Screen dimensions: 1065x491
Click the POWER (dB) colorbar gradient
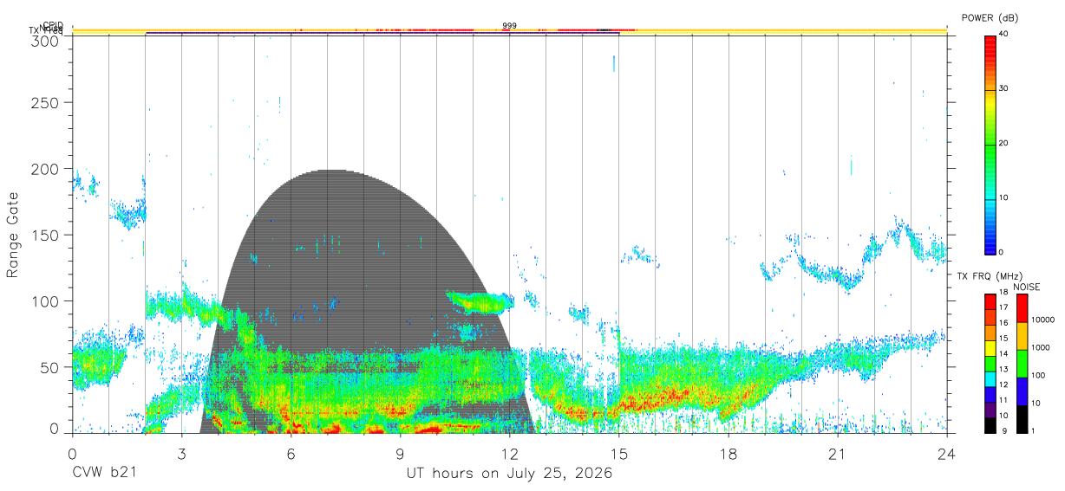coord(990,144)
